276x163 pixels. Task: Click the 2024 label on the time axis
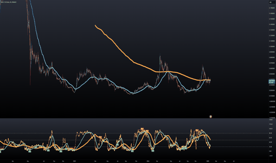148,161
